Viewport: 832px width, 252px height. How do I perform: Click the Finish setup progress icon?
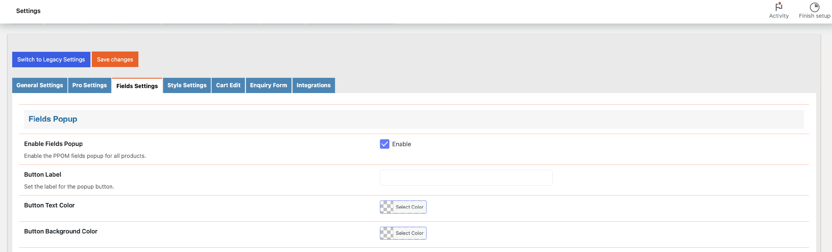click(x=814, y=7)
